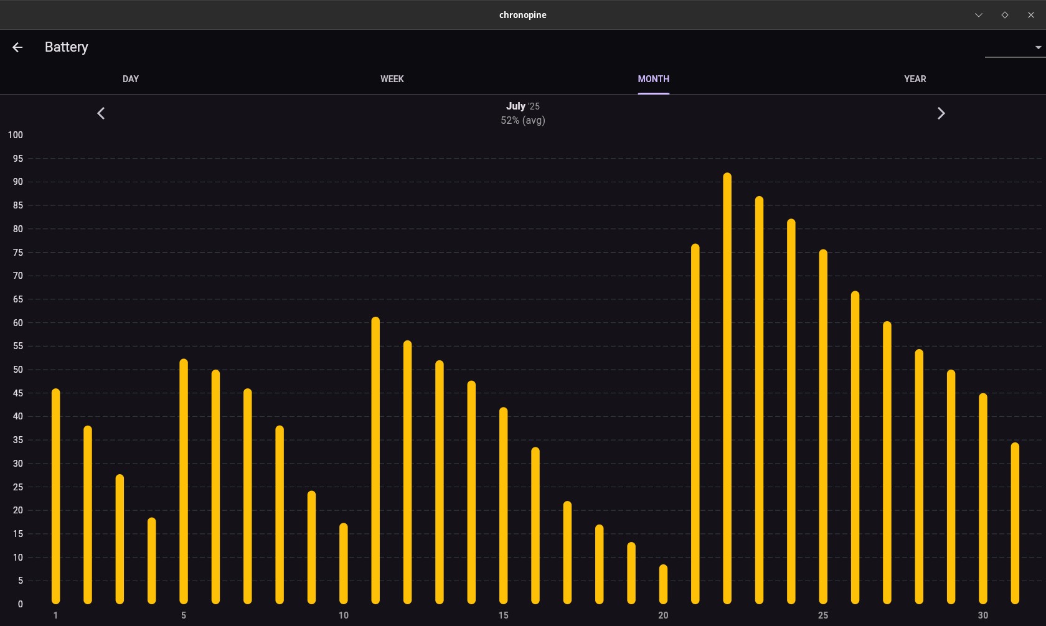Go back using the arrow beside Battery
The width and height of the screenshot is (1046, 626).
(17, 47)
